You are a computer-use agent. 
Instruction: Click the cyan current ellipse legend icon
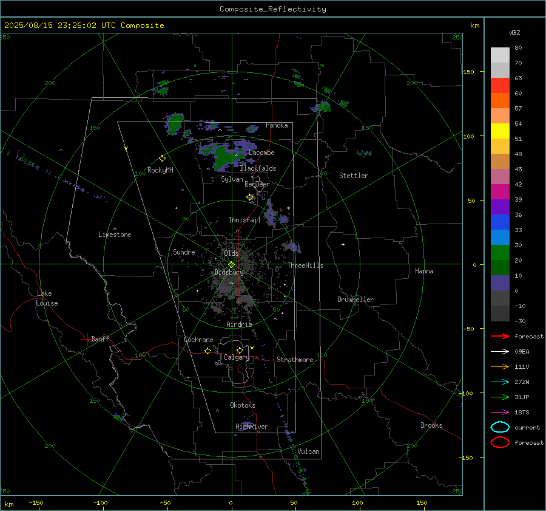tap(500, 427)
